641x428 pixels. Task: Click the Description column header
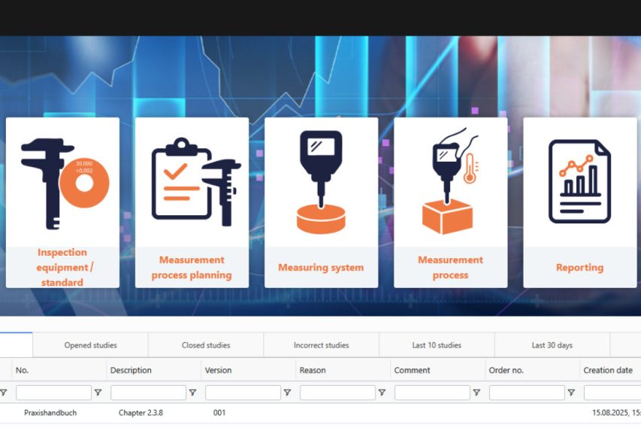click(x=131, y=370)
